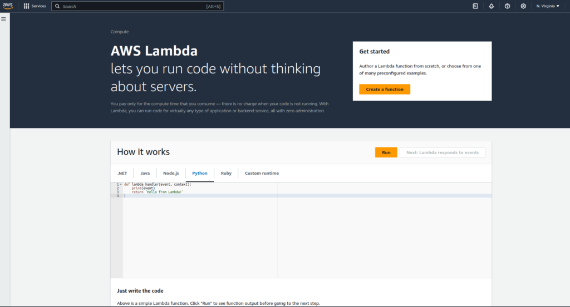Click the print(event) code line
Viewport: 570px width, 307px height.
(x=143, y=188)
